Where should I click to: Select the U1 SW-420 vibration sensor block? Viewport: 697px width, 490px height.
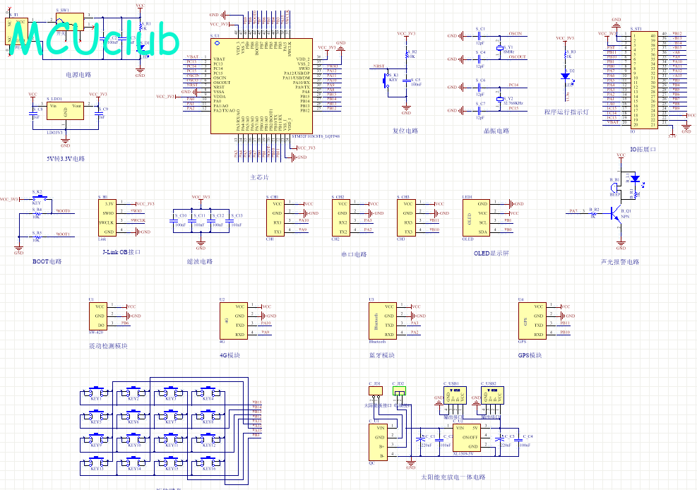[98, 316]
